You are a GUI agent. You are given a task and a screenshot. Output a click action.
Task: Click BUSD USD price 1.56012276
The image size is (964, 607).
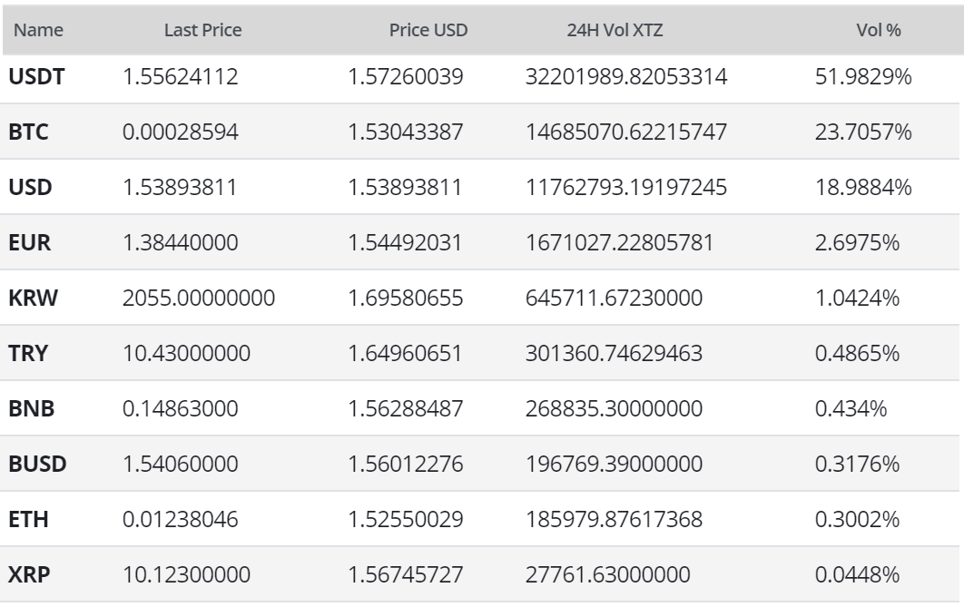[405, 464]
